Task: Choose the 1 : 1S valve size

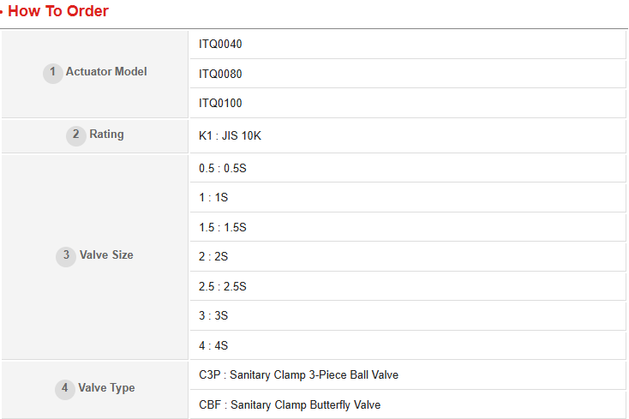Action: pyautogui.click(x=213, y=198)
